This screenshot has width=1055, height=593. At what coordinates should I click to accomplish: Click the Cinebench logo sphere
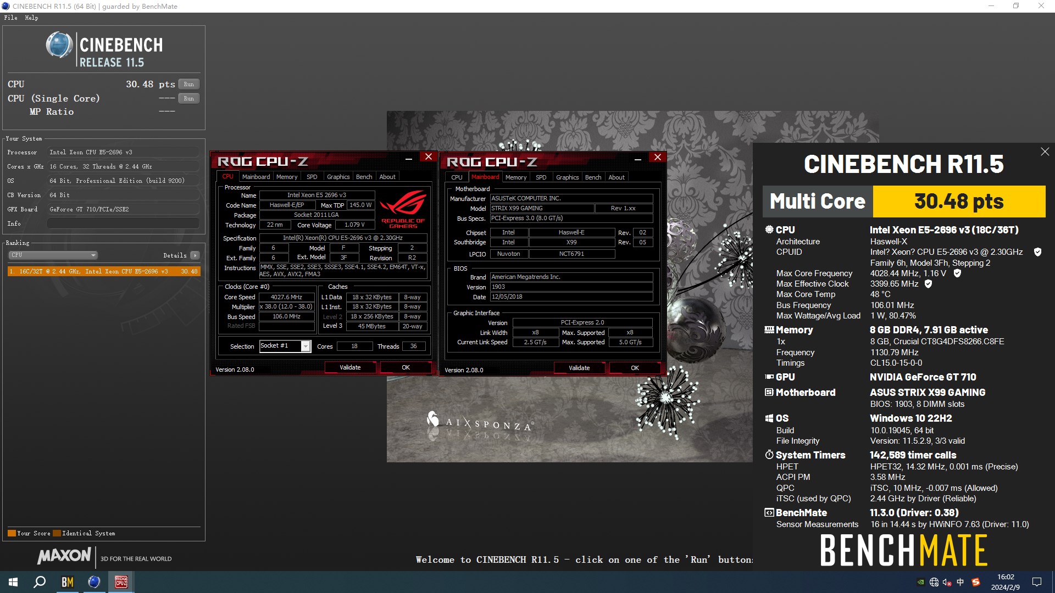point(59,45)
